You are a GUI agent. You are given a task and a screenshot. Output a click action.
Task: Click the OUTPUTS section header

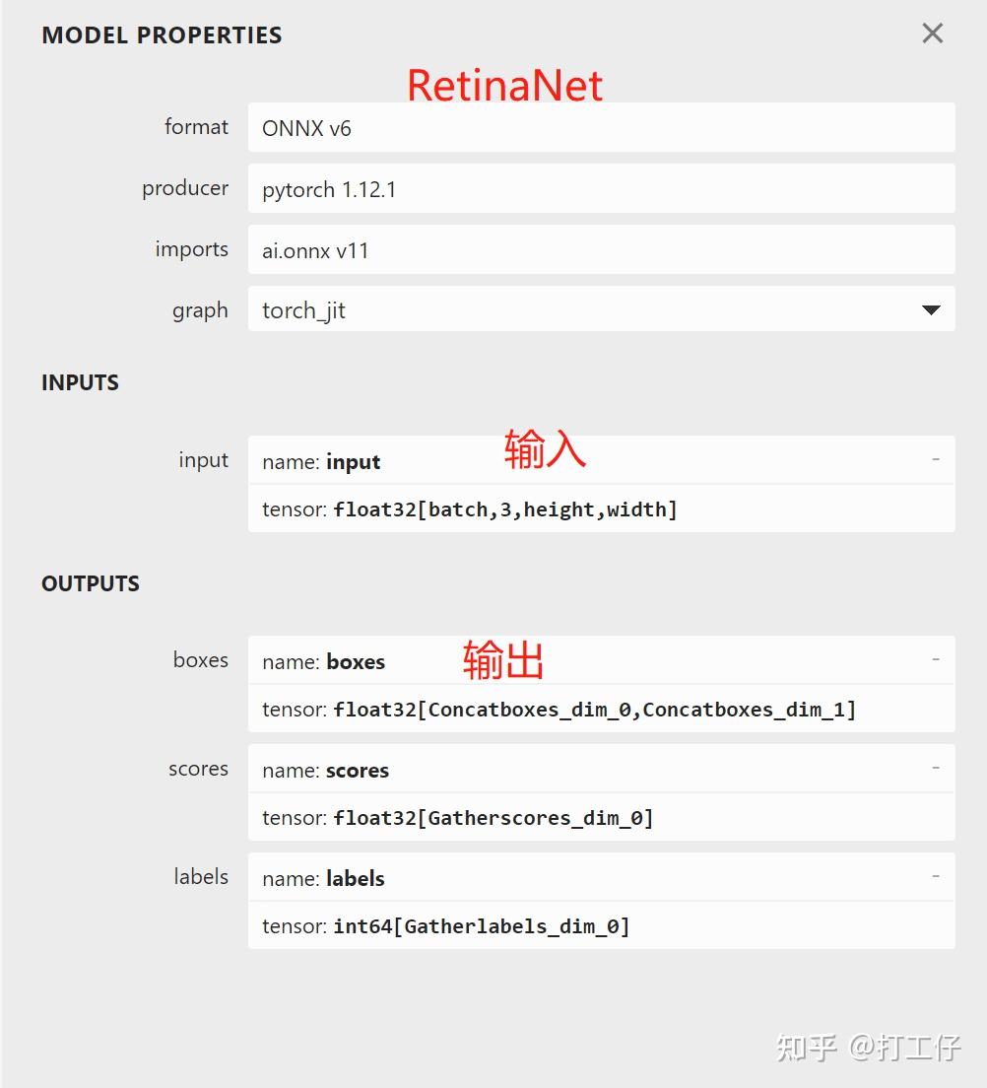(x=90, y=582)
